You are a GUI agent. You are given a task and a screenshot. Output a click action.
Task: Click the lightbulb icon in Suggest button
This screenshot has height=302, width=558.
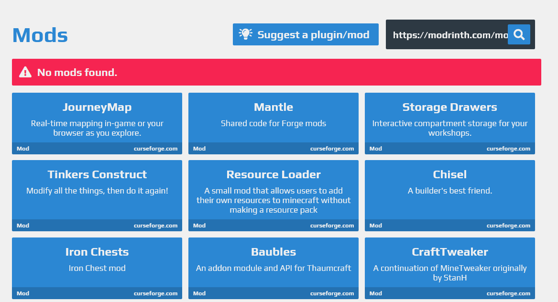click(x=246, y=34)
